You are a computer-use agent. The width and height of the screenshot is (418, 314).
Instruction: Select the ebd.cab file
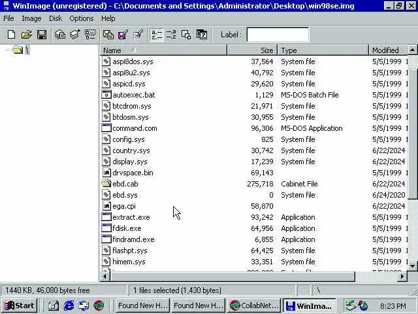(x=125, y=184)
